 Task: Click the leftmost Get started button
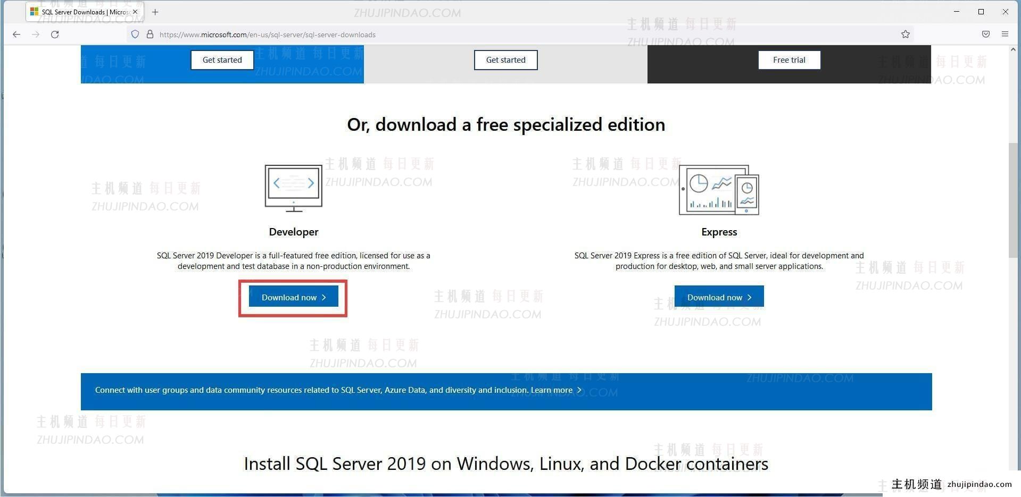pyautogui.click(x=222, y=60)
